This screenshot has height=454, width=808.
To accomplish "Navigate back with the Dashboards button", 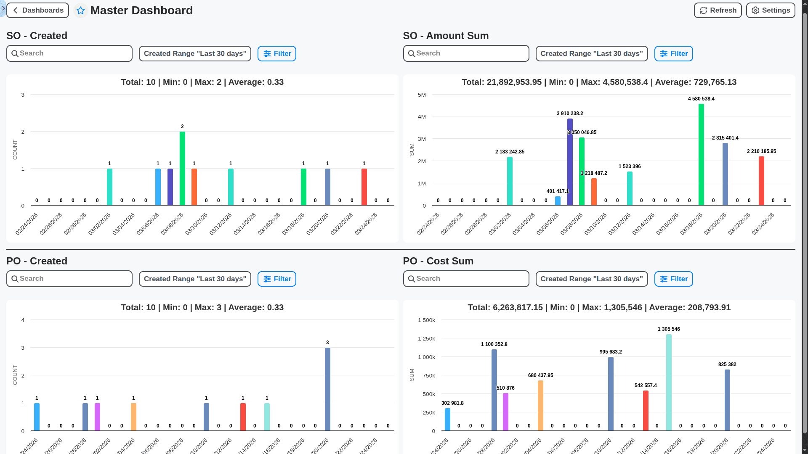I will (37, 10).
